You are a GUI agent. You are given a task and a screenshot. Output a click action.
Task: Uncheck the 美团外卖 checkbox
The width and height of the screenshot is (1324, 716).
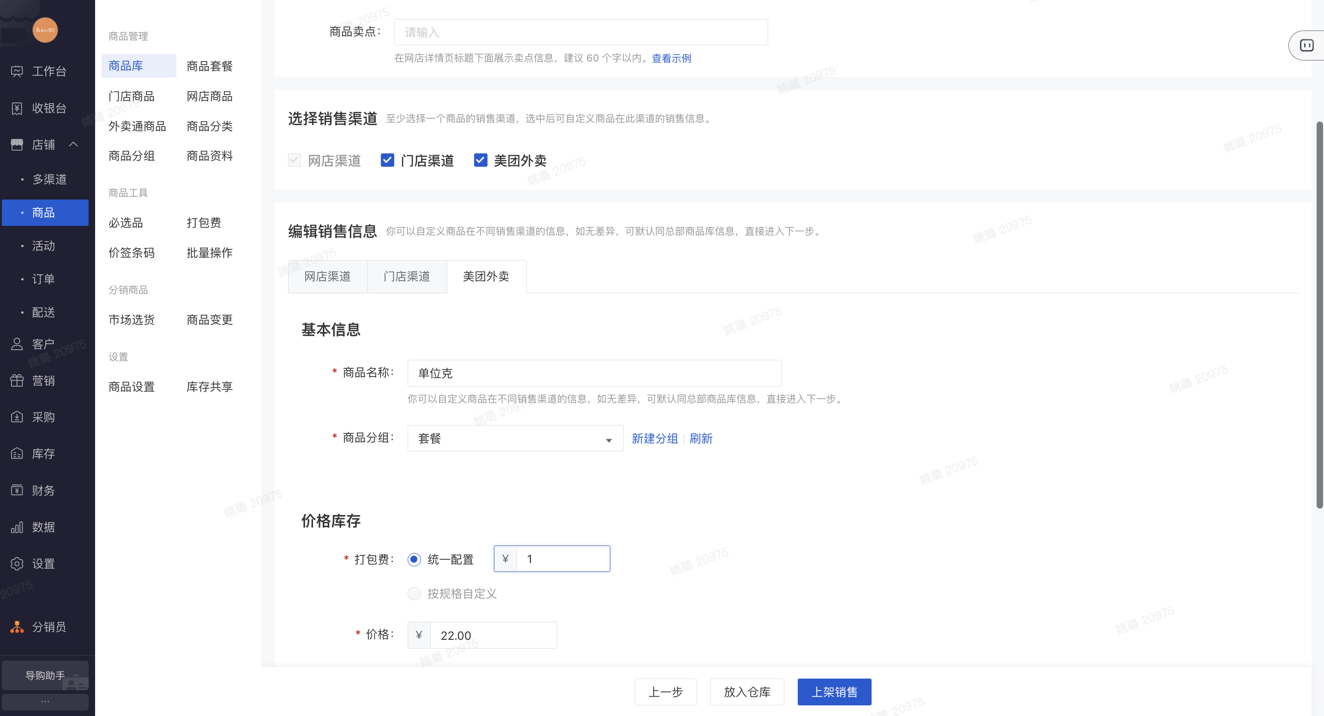(480, 160)
